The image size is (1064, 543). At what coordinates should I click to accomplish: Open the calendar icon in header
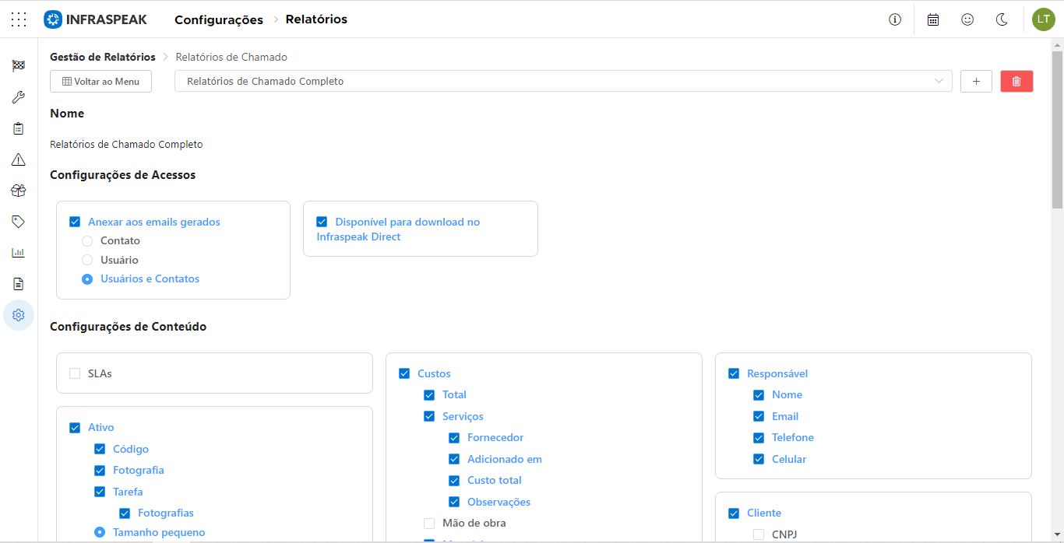pos(933,19)
